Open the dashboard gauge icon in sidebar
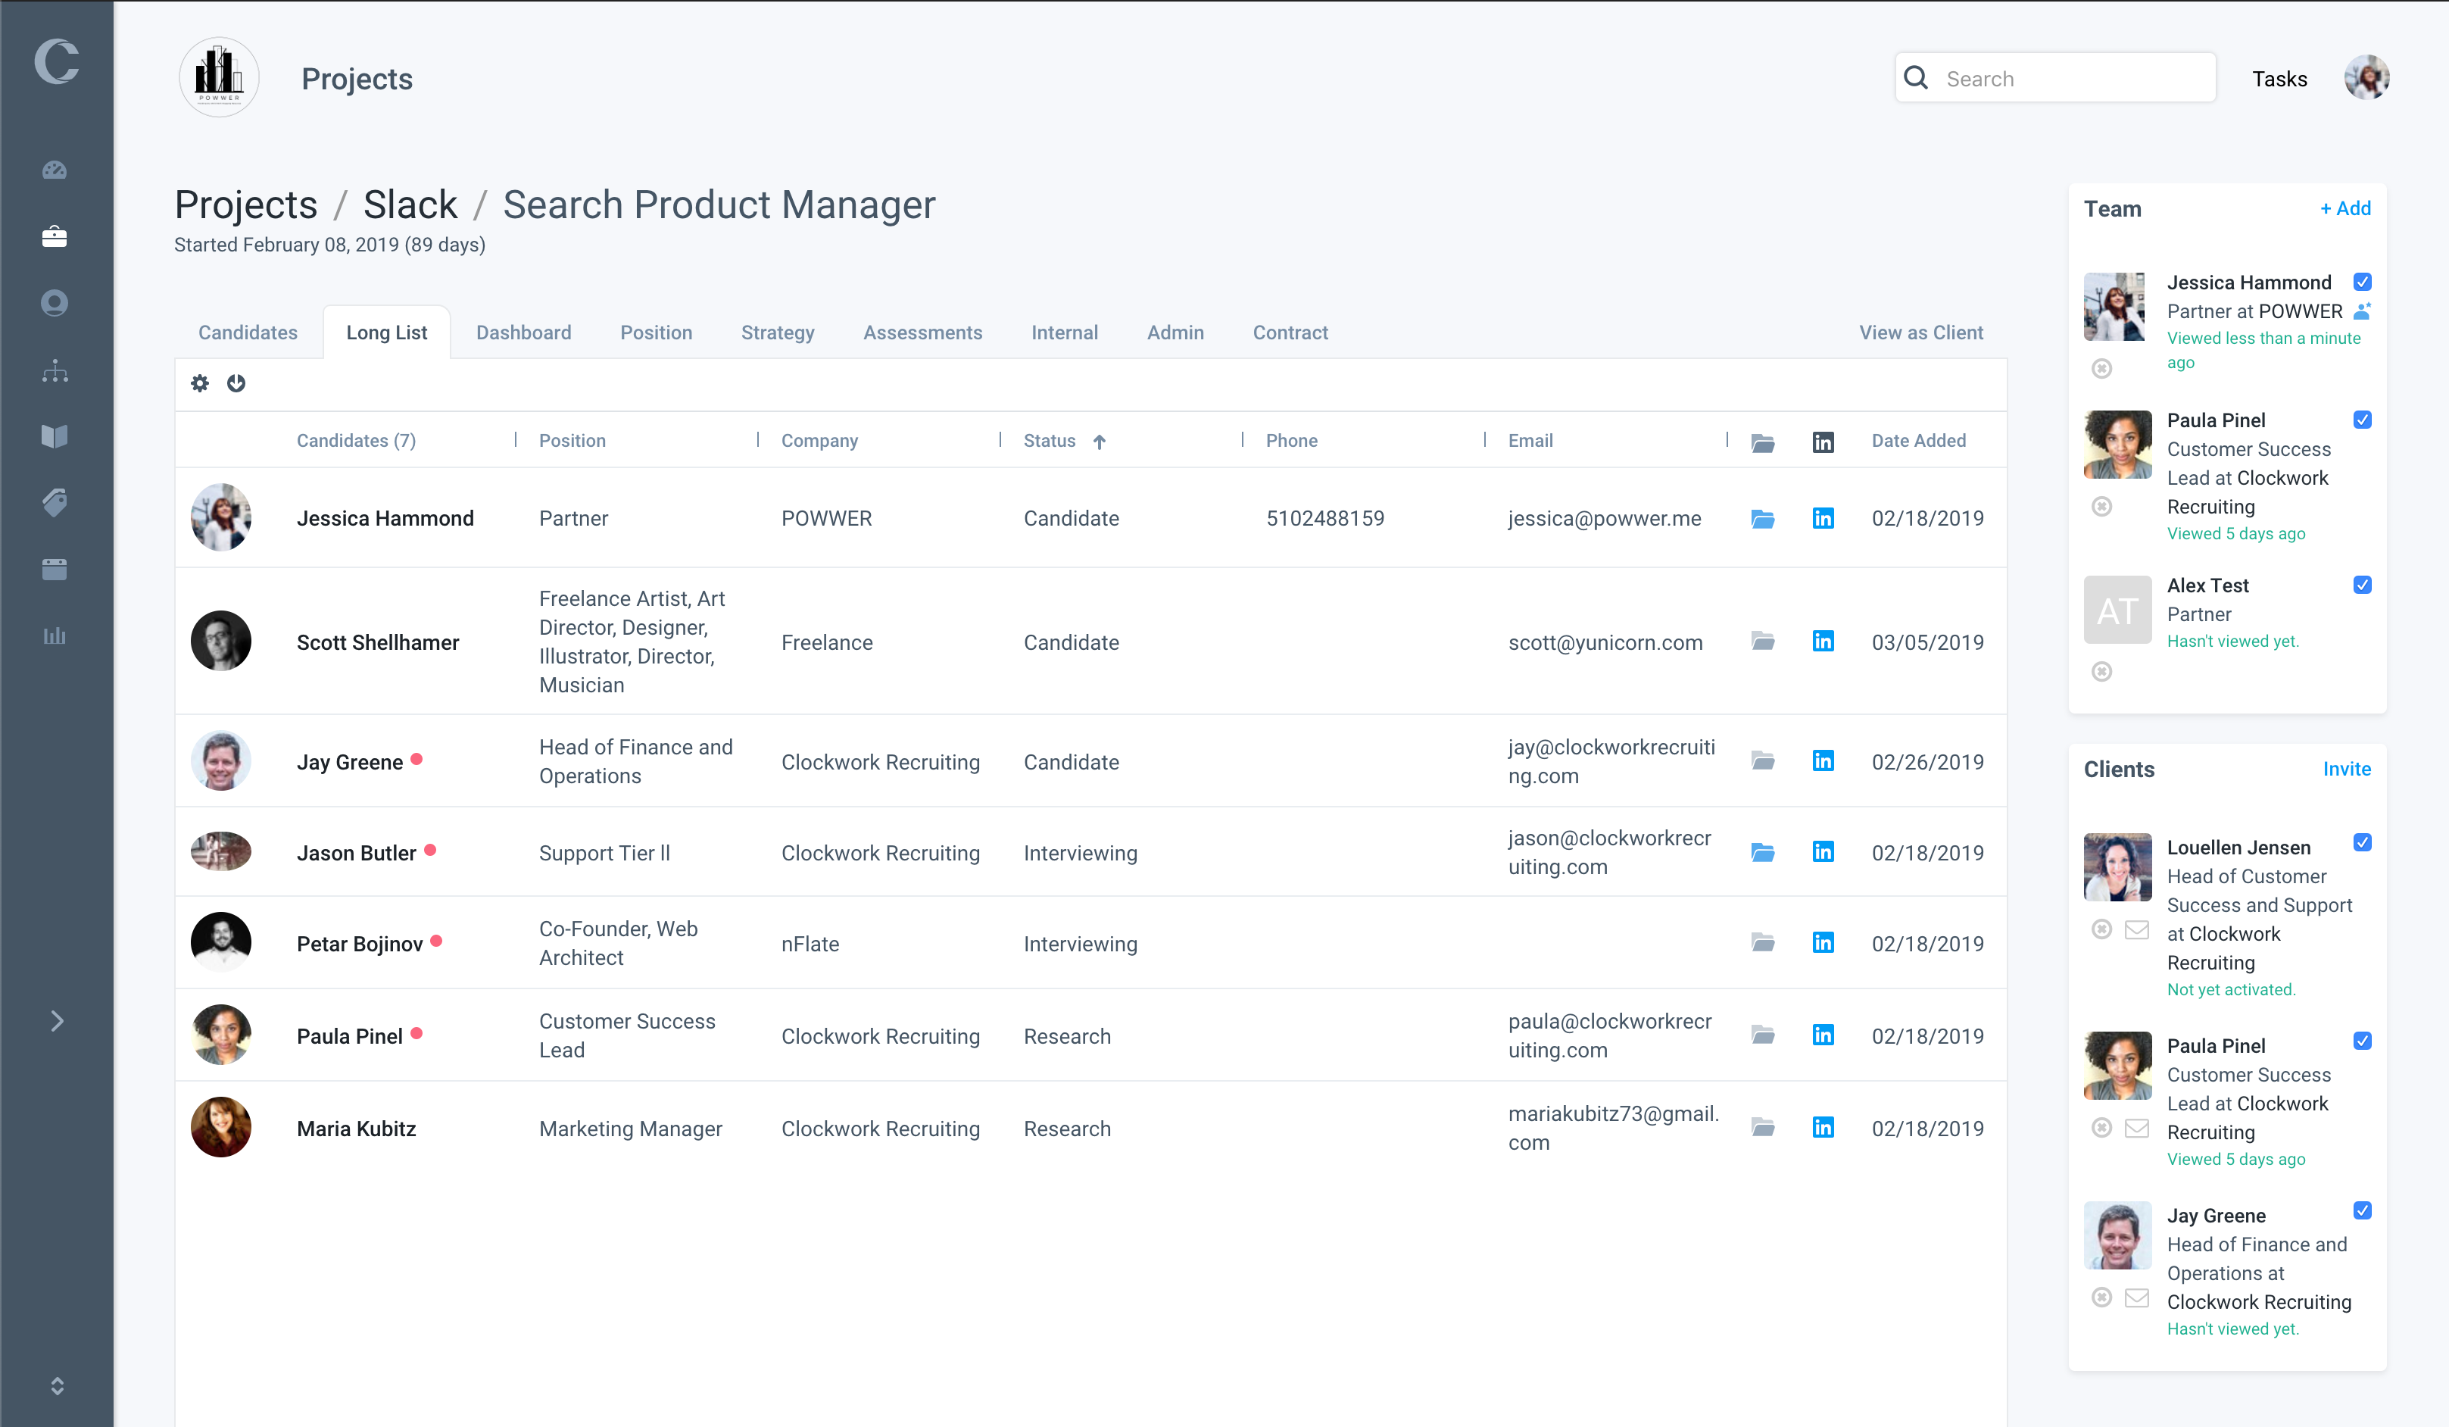The image size is (2449, 1427). coord(55,170)
